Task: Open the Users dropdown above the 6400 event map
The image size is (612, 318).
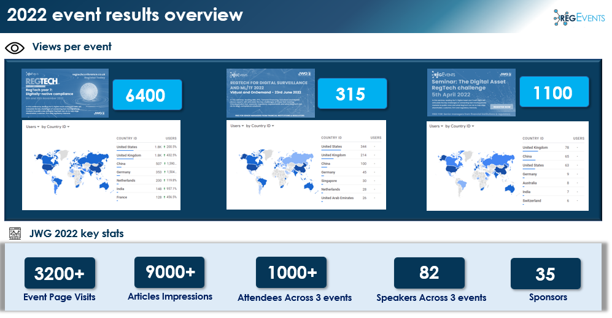Action: click(33, 127)
